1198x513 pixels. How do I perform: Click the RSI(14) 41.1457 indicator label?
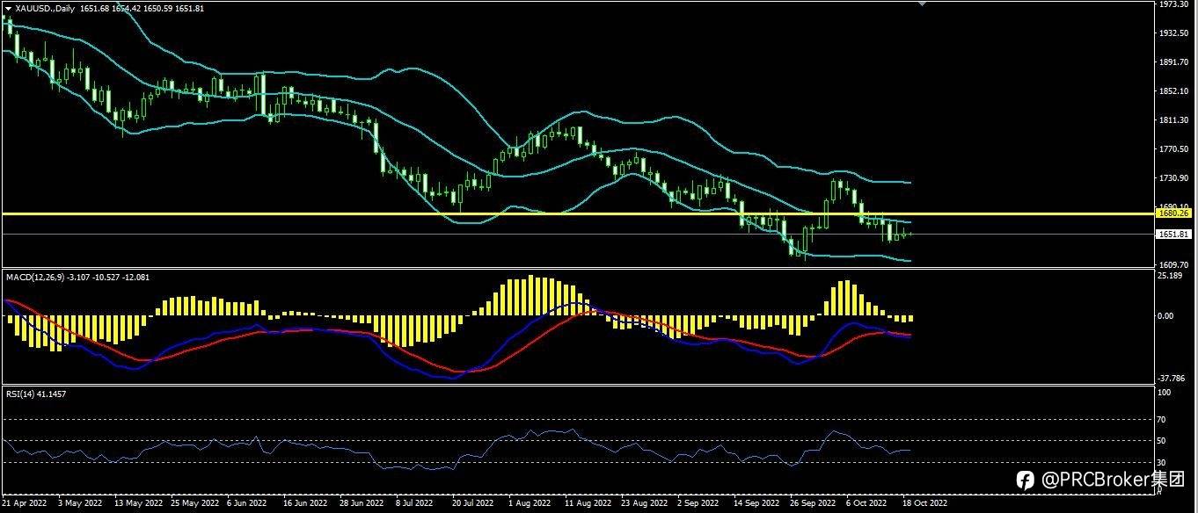pos(36,394)
